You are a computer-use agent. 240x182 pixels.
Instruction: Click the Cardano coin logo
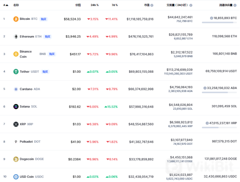pyautogui.click(x=16, y=89)
